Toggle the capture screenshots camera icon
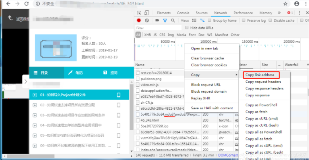 (157, 20)
